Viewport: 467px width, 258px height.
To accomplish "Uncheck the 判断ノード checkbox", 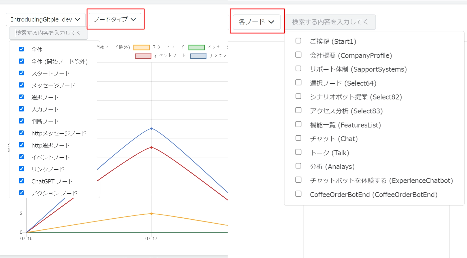I will [x=22, y=121].
